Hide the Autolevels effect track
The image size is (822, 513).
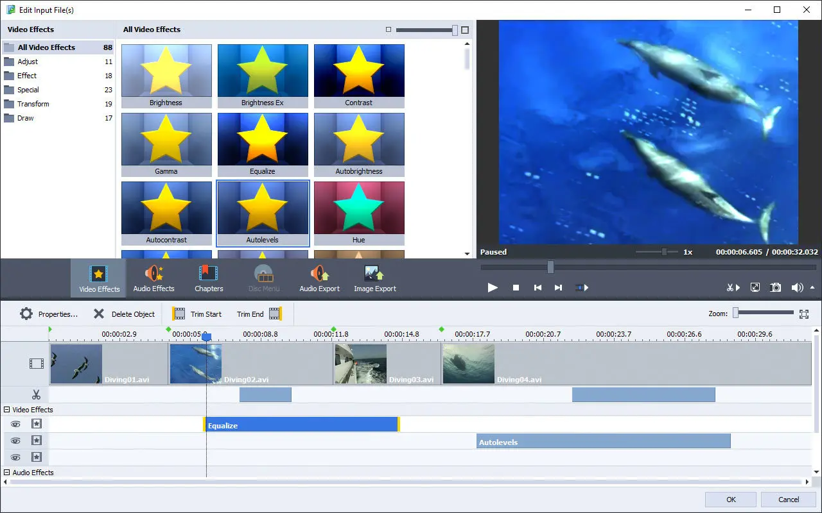(x=15, y=441)
